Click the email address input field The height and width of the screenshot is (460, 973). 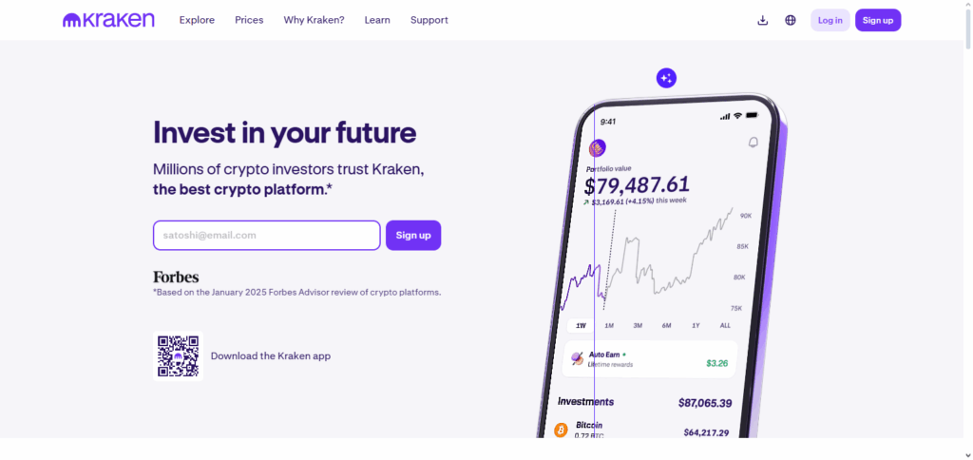coord(267,236)
